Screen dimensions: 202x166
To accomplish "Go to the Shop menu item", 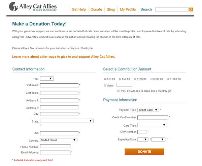I will click(111, 9).
